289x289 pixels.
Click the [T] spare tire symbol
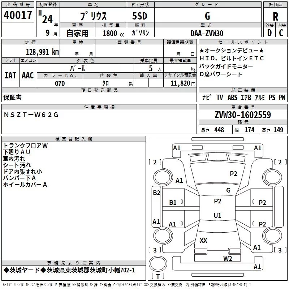click(158, 276)
